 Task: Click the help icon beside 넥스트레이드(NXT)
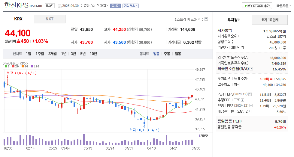pos(206,19)
